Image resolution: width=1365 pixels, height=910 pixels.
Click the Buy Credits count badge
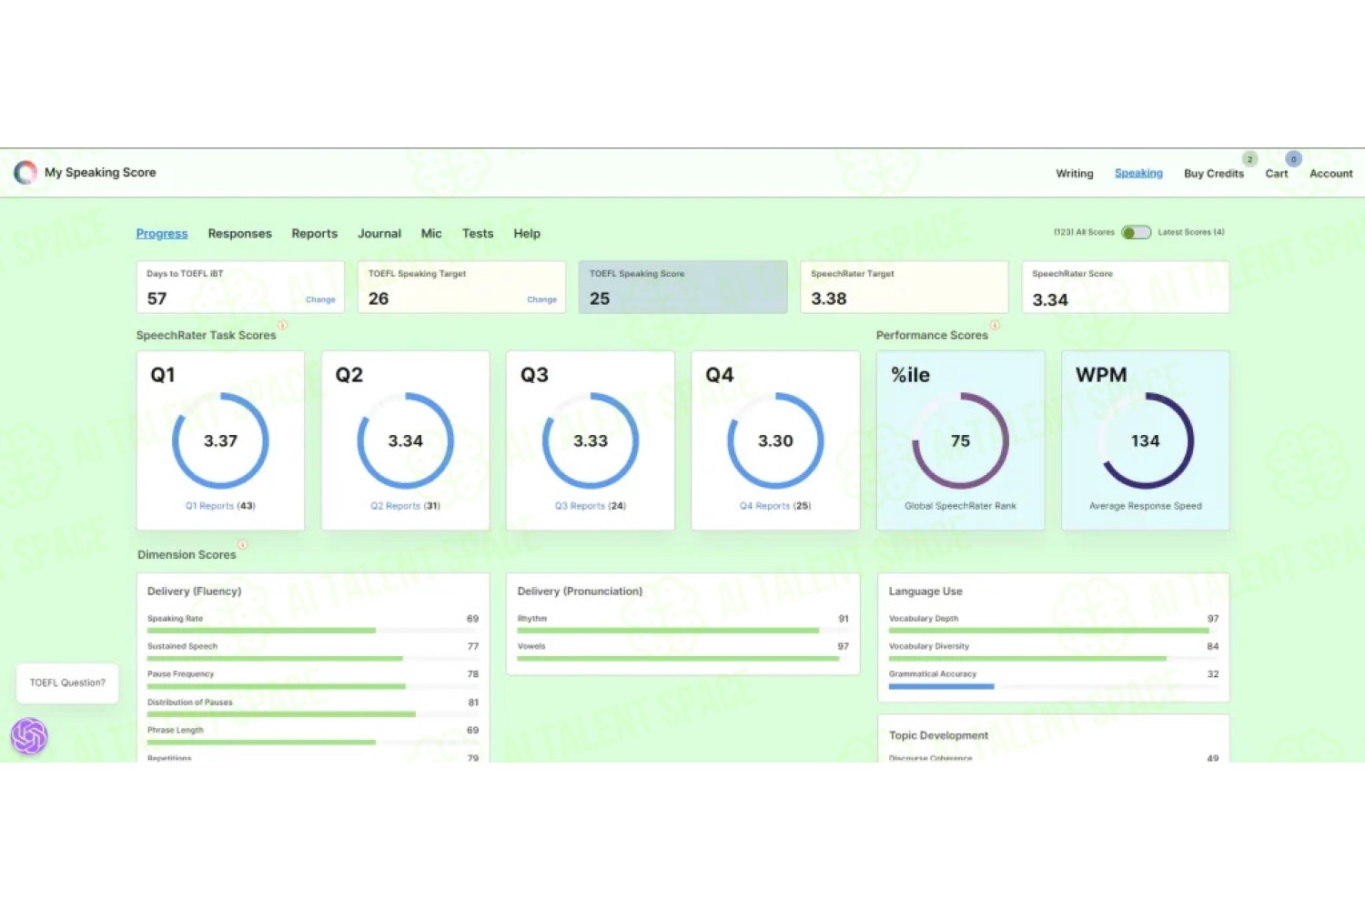click(1249, 159)
